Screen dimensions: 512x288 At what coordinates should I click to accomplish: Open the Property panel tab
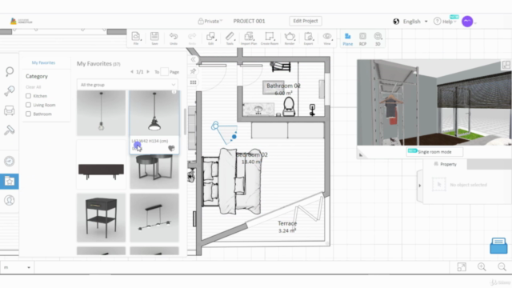point(445,164)
